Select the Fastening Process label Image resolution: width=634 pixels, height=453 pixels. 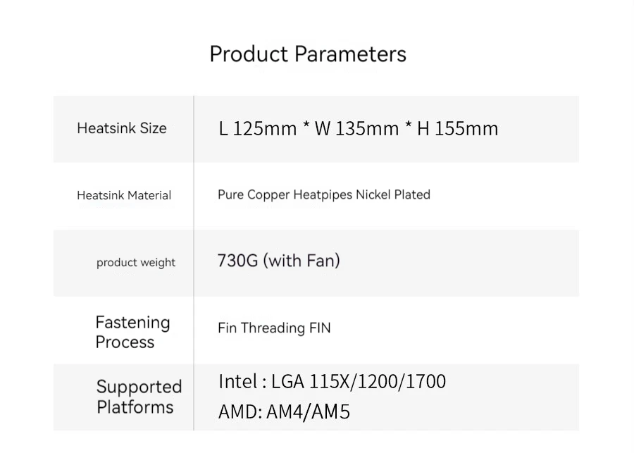tap(132, 332)
